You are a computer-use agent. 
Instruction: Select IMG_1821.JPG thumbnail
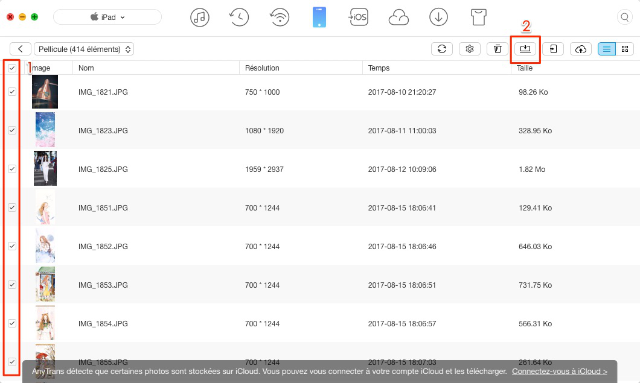tap(45, 92)
